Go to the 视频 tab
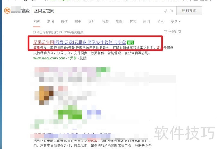Image resolution: width=217 pixels, height=149 pixels. coord(106,22)
